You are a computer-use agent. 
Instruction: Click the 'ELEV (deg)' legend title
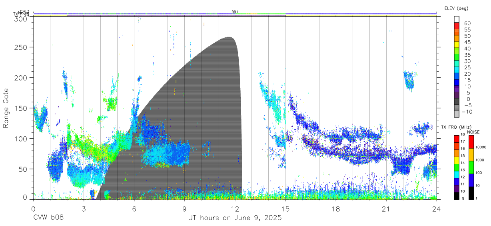[x=456, y=8]
